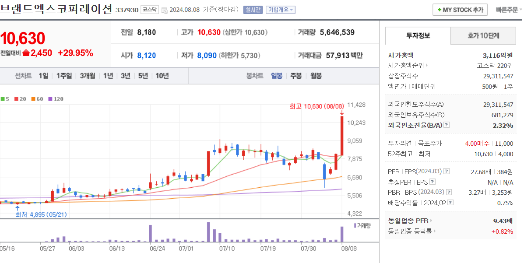Open help icon beside 외국인소진율(B/A)
This screenshot has height=263, width=524.
pos(447,125)
